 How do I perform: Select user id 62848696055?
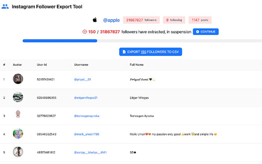point(46,98)
